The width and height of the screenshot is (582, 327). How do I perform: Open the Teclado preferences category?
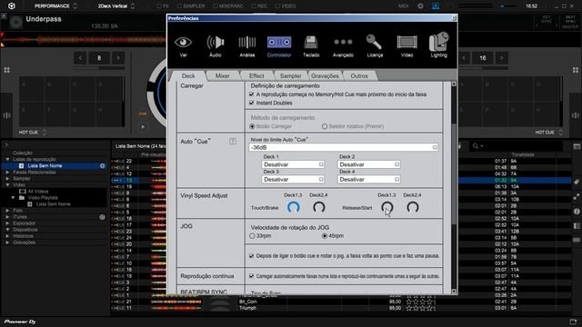click(311, 46)
